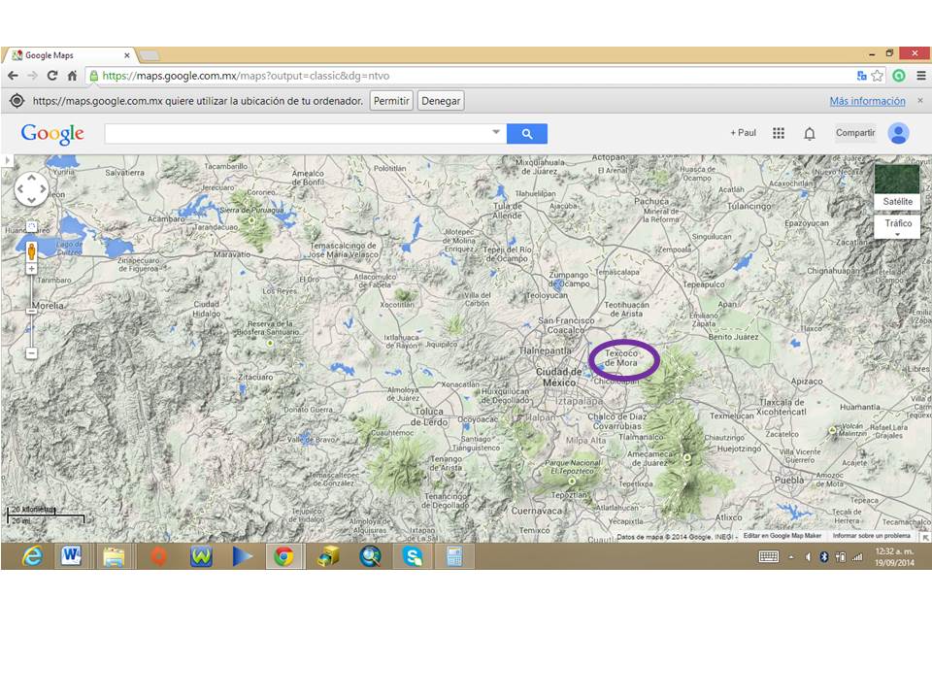Open the Más información link
Image resolution: width=932 pixels, height=699 pixels.
click(x=867, y=101)
